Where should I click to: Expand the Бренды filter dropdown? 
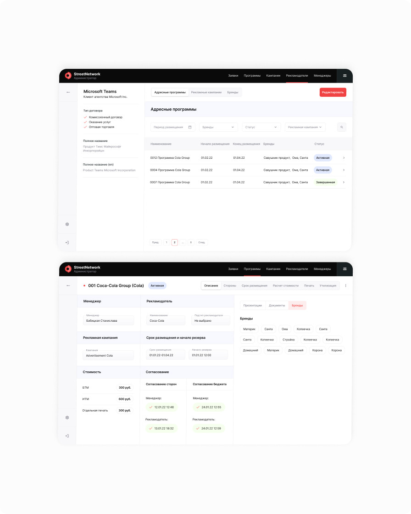click(x=218, y=127)
